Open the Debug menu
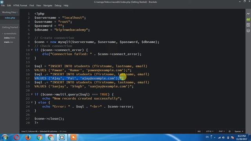 click(58, 5)
